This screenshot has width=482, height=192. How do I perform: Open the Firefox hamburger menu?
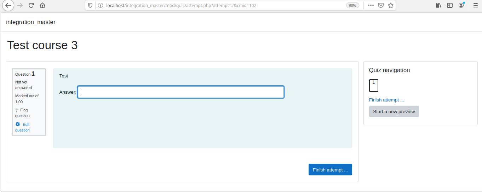point(475,5)
